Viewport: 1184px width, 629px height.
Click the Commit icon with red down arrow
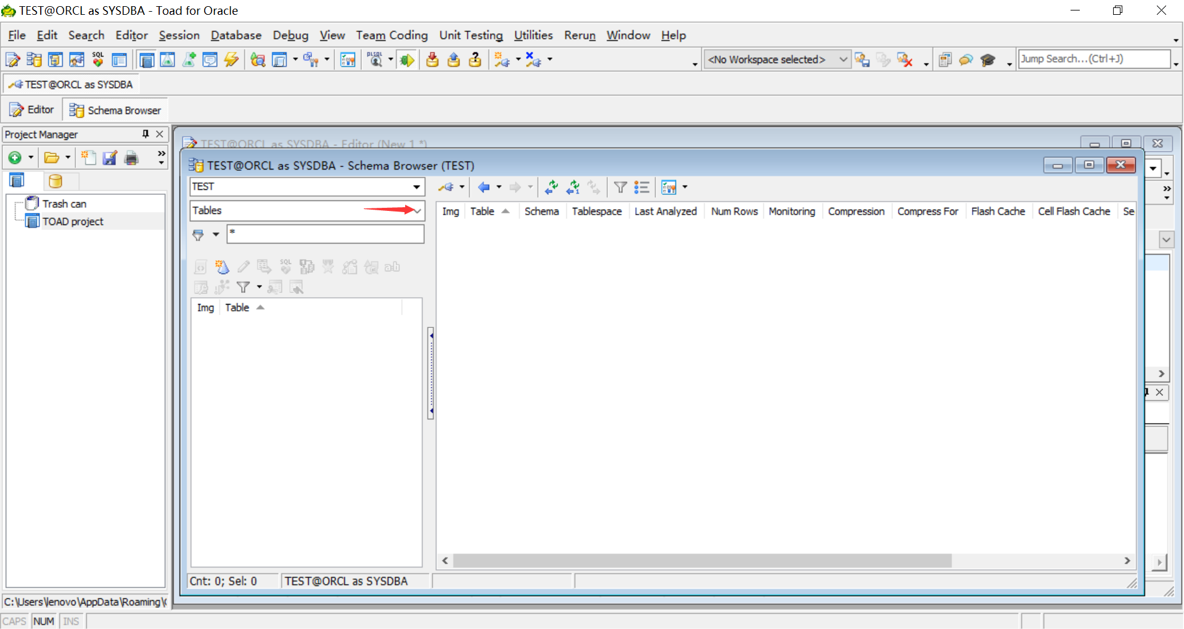pos(432,60)
